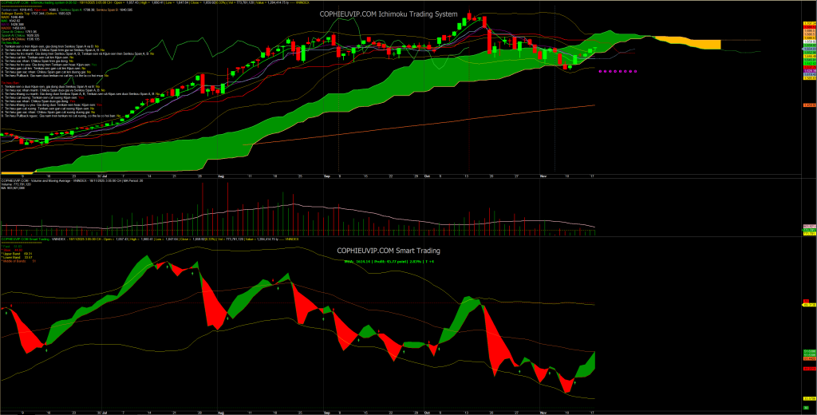Viewport: 817px width, 415px height.
Task: Select the orange 1,450 price label on axis
Action: click(x=807, y=105)
